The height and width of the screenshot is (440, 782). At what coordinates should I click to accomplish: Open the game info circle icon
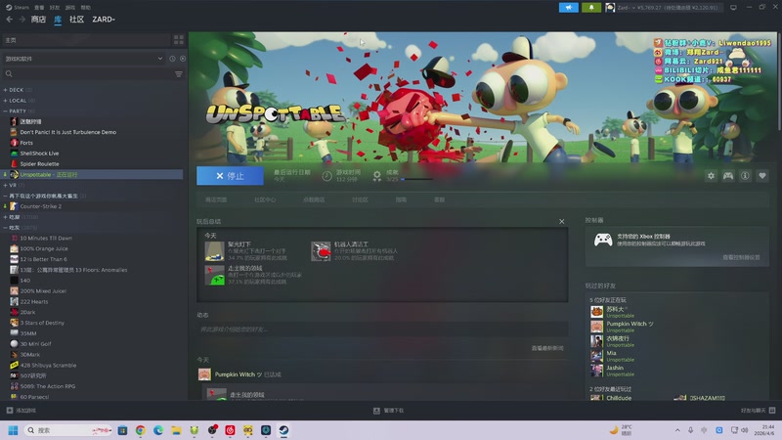pyautogui.click(x=745, y=176)
